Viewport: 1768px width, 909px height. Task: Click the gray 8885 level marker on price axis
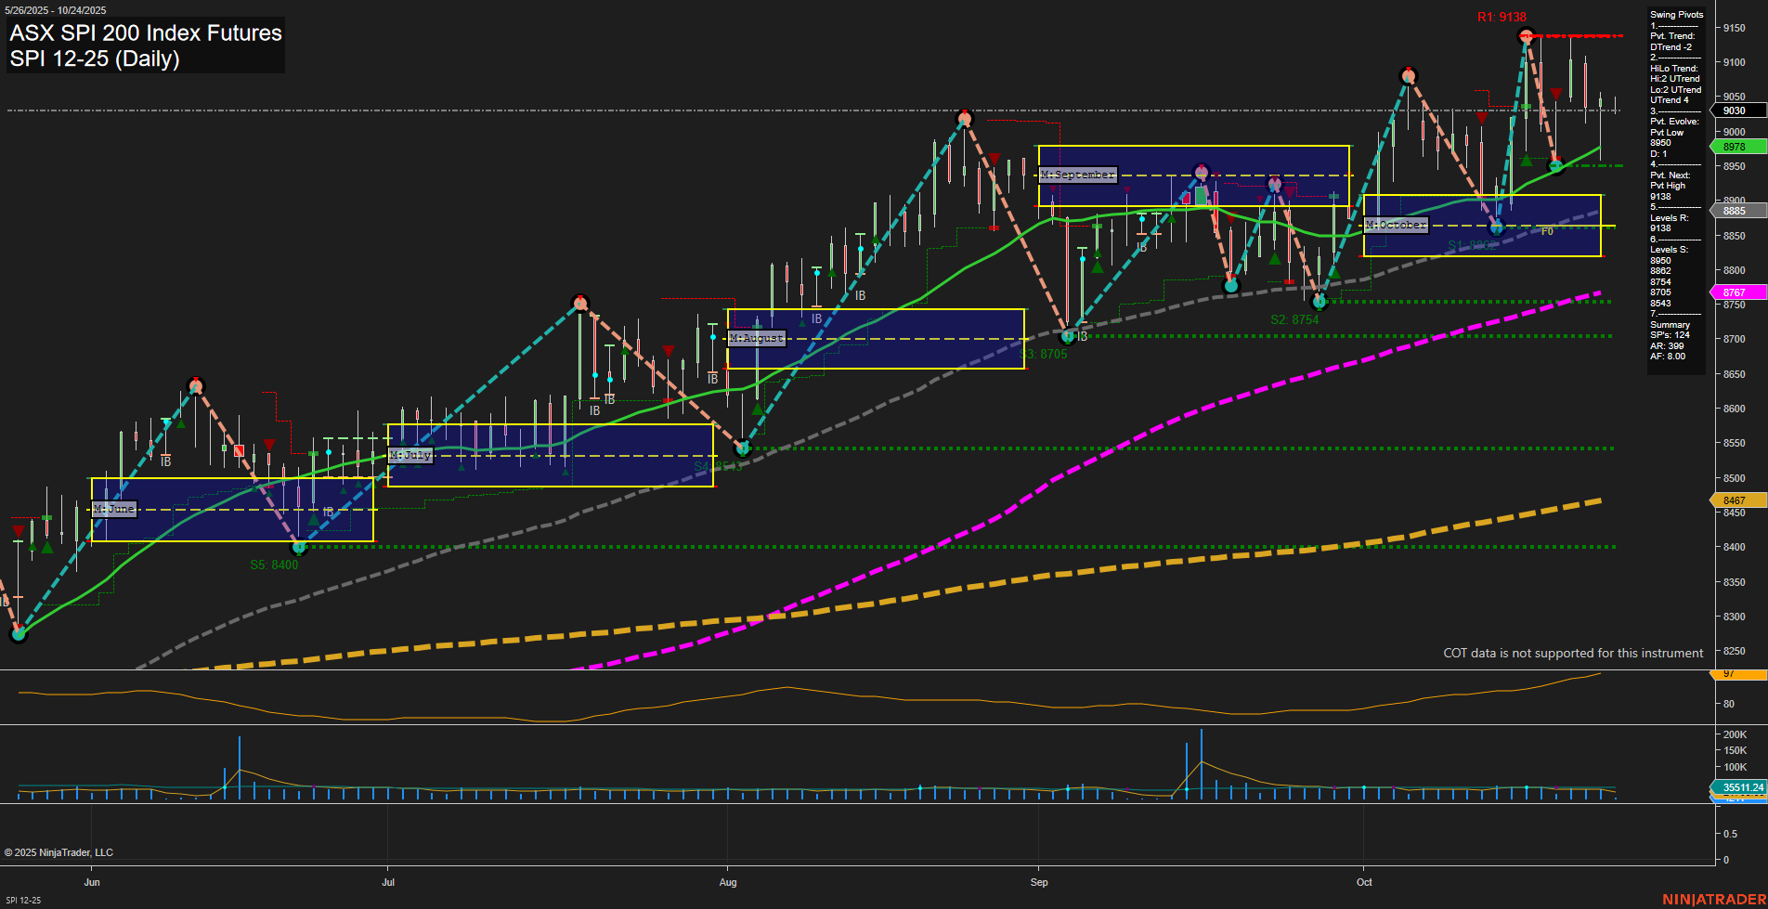[x=1733, y=210]
